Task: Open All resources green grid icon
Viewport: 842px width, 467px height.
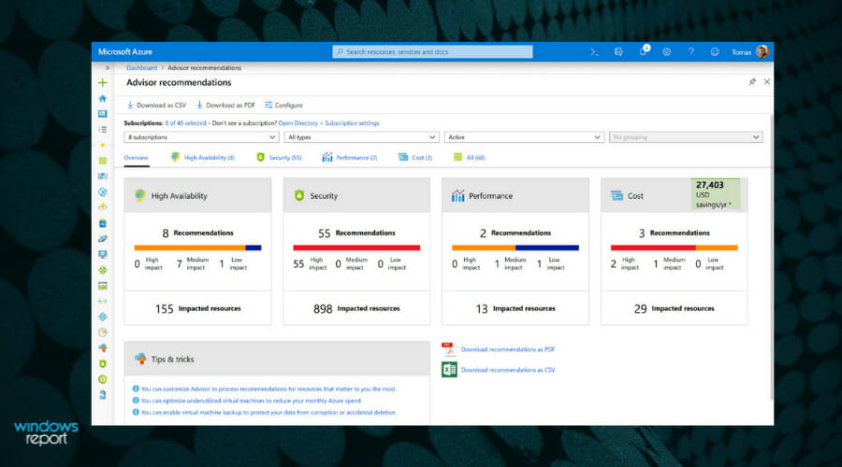Action: tap(103, 161)
